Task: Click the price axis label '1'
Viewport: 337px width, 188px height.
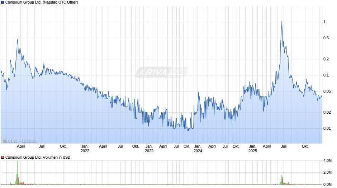Action: 324,22
